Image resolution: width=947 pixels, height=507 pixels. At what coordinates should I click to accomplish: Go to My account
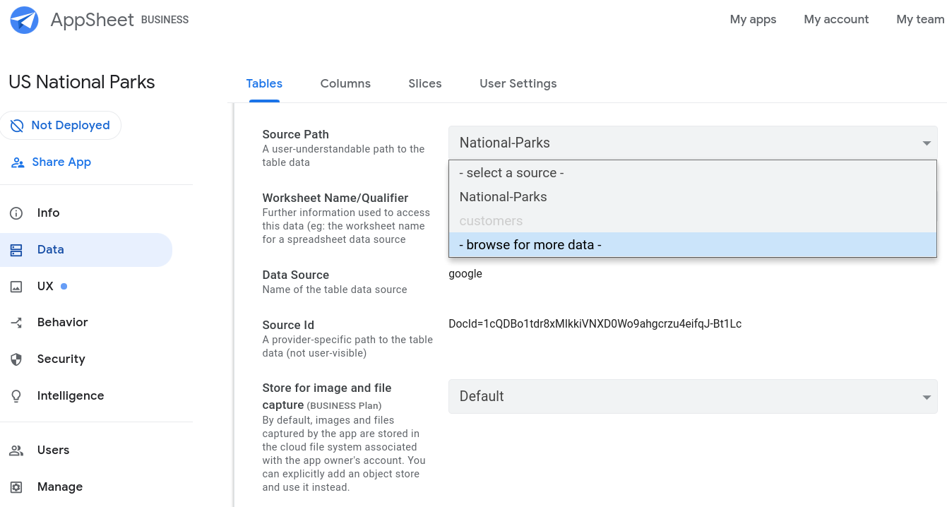click(836, 19)
